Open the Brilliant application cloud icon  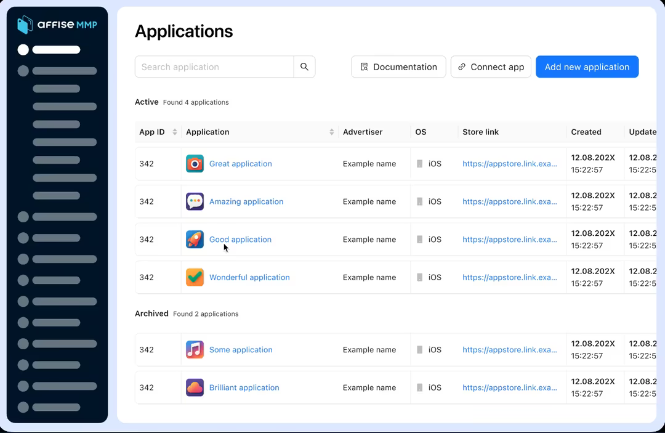coord(195,387)
